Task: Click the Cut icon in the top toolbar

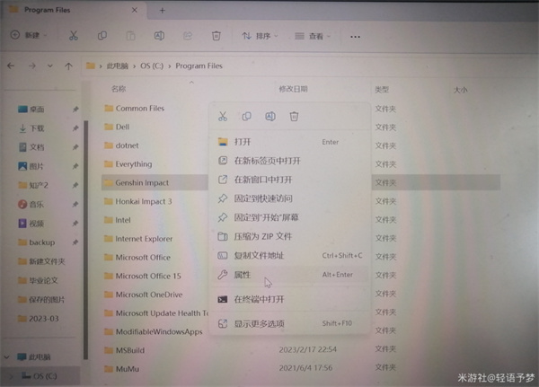Action: [x=74, y=35]
